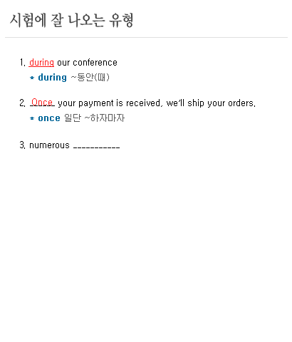Viewport: 292px width, 342px height.
Task: Click the blue star before 'during'
Action: (x=32, y=78)
